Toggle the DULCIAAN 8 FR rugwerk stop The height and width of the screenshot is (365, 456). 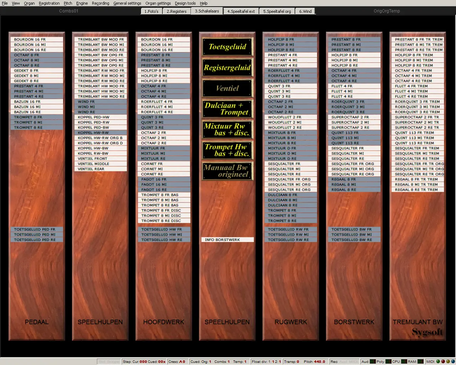290,195
